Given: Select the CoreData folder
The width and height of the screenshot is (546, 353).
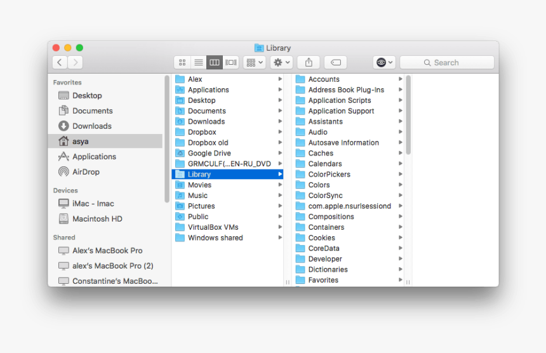Looking at the screenshot, I should 348,248.
